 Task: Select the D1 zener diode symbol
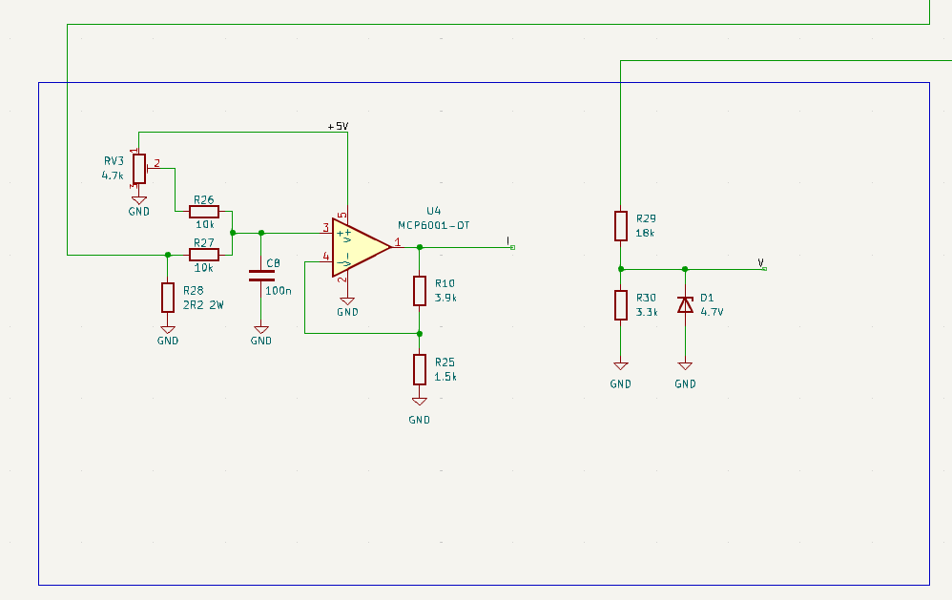click(x=685, y=304)
